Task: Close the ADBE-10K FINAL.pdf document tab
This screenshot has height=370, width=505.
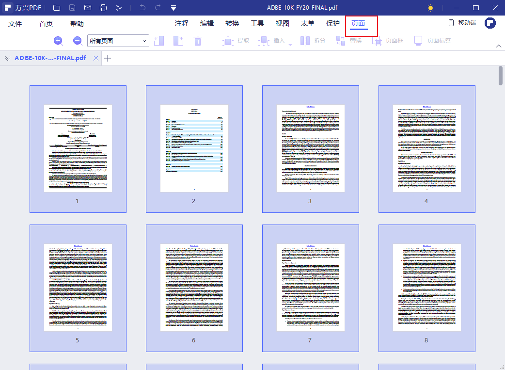Action: pyautogui.click(x=96, y=58)
